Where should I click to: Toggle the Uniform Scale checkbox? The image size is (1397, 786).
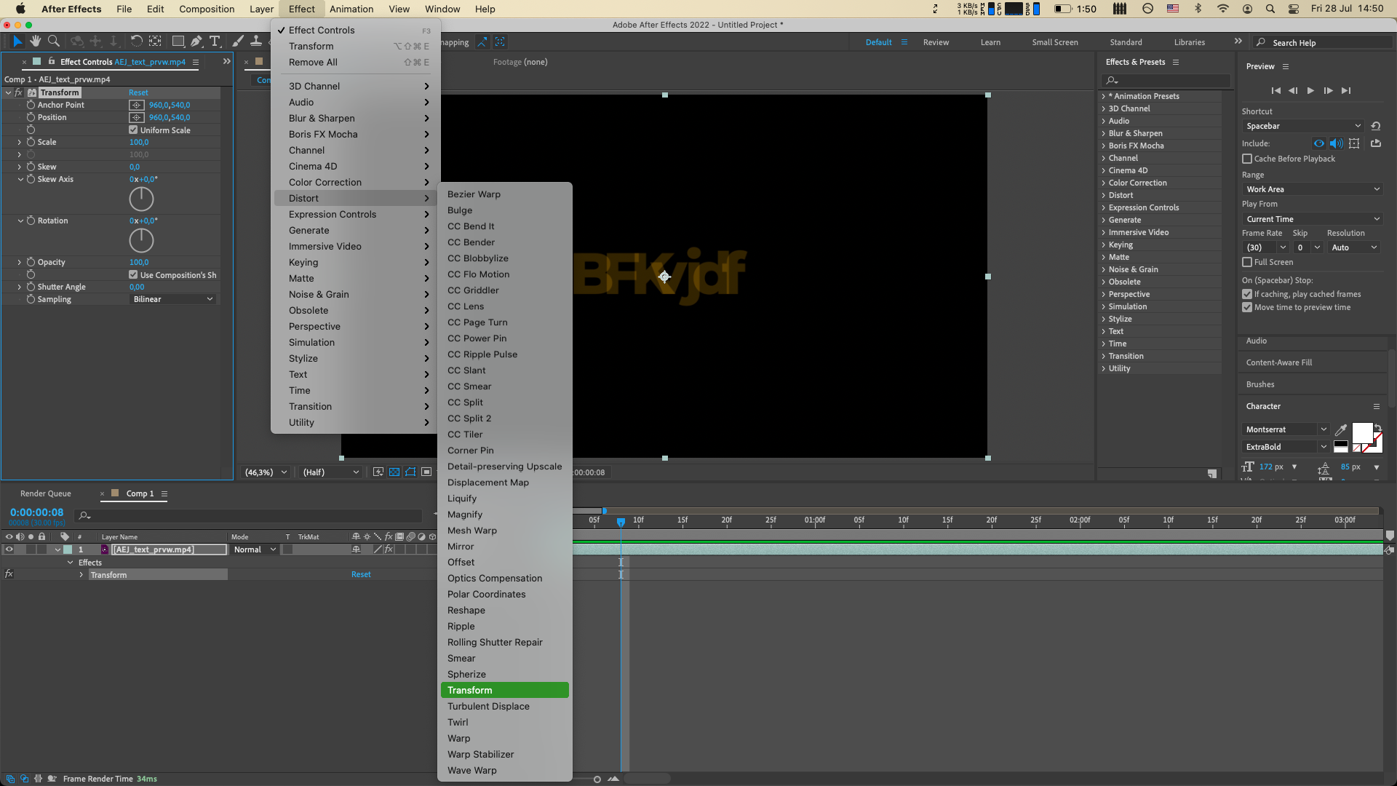[x=133, y=130]
